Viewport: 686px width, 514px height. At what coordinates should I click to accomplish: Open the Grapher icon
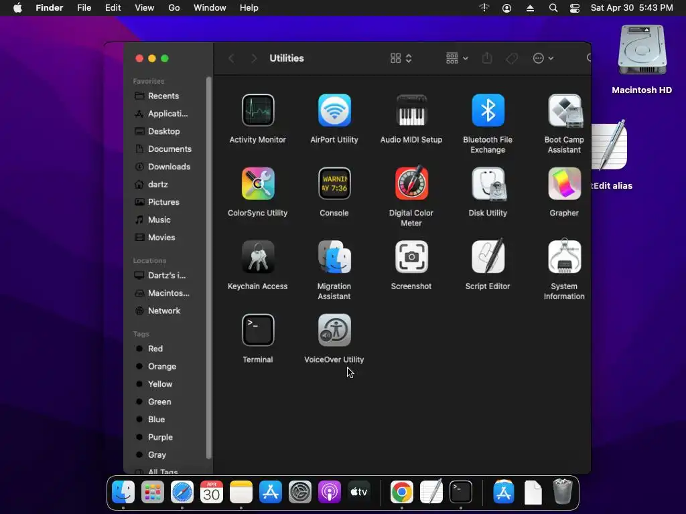tap(564, 183)
